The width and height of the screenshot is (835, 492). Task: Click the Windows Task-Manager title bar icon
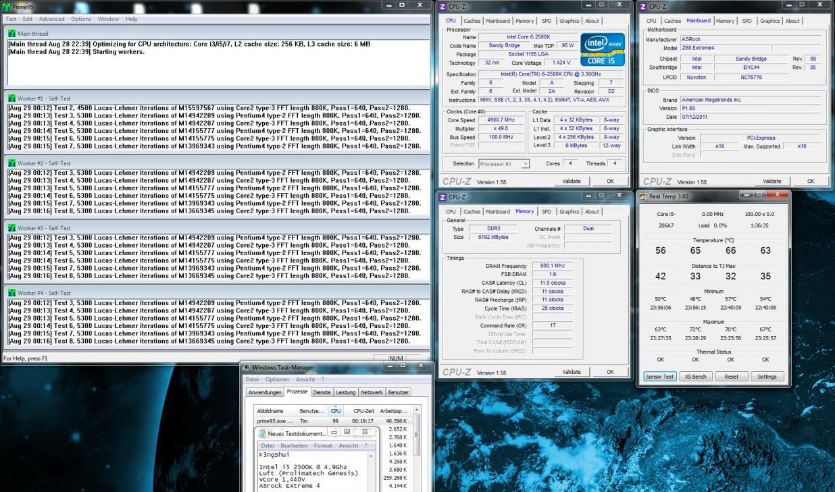click(x=248, y=367)
